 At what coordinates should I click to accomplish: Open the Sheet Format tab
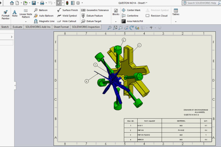(61, 27)
